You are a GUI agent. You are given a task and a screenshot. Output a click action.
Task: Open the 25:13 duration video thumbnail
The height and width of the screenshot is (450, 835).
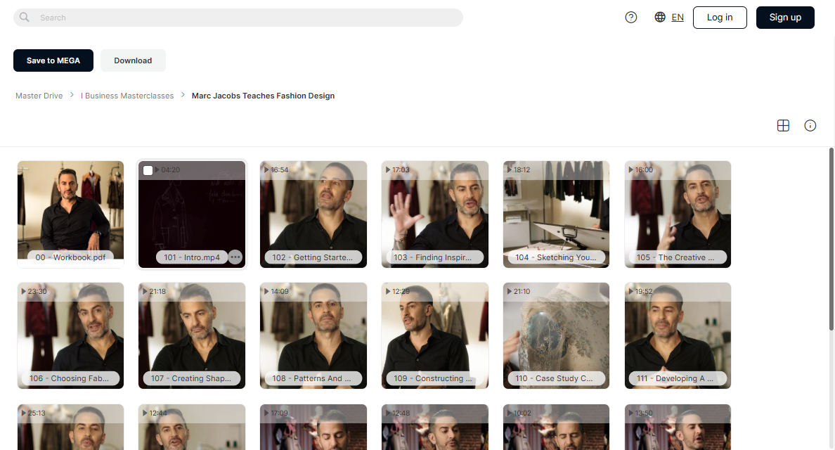click(x=70, y=427)
